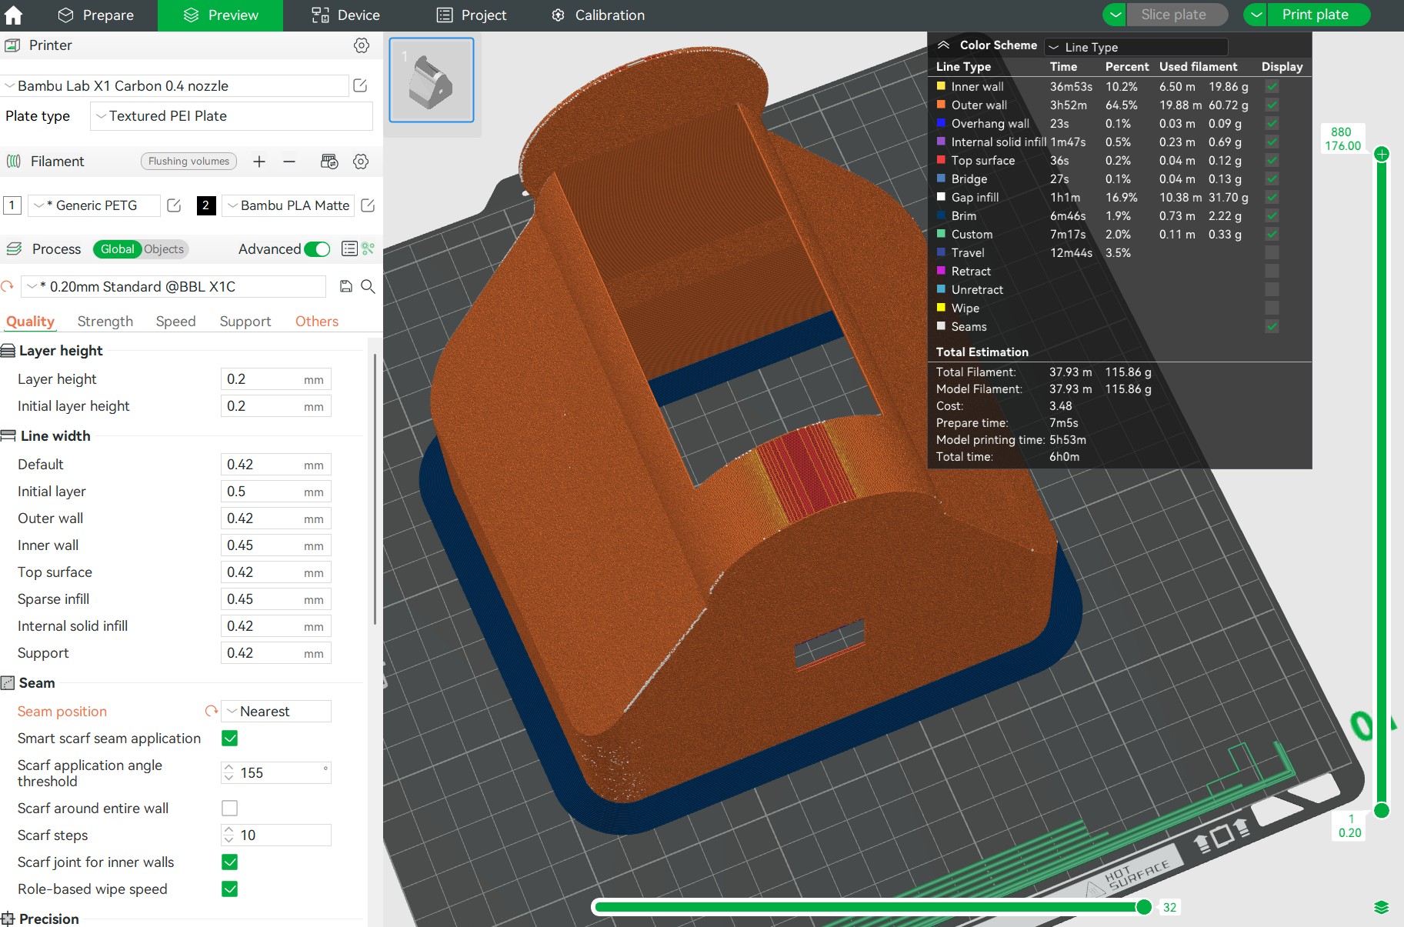Click Print plate button
The height and width of the screenshot is (927, 1404).
click(1319, 15)
